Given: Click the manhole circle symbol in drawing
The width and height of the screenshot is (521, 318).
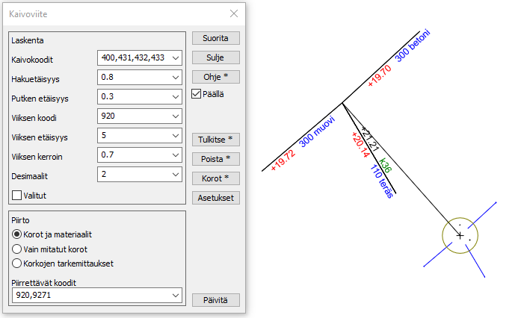Looking at the screenshot, I should coord(460,235).
